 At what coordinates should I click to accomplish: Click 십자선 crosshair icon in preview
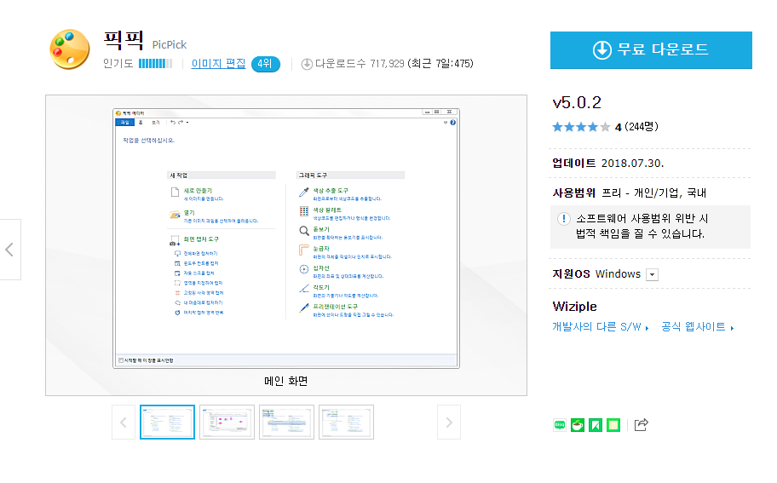point(304,269)
